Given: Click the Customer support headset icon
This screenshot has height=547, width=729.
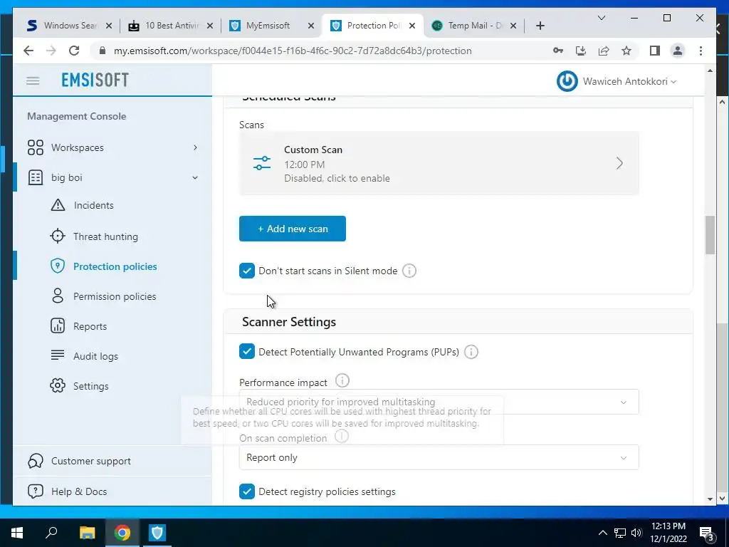Looking at the screenshot, I should pos(36,461).
